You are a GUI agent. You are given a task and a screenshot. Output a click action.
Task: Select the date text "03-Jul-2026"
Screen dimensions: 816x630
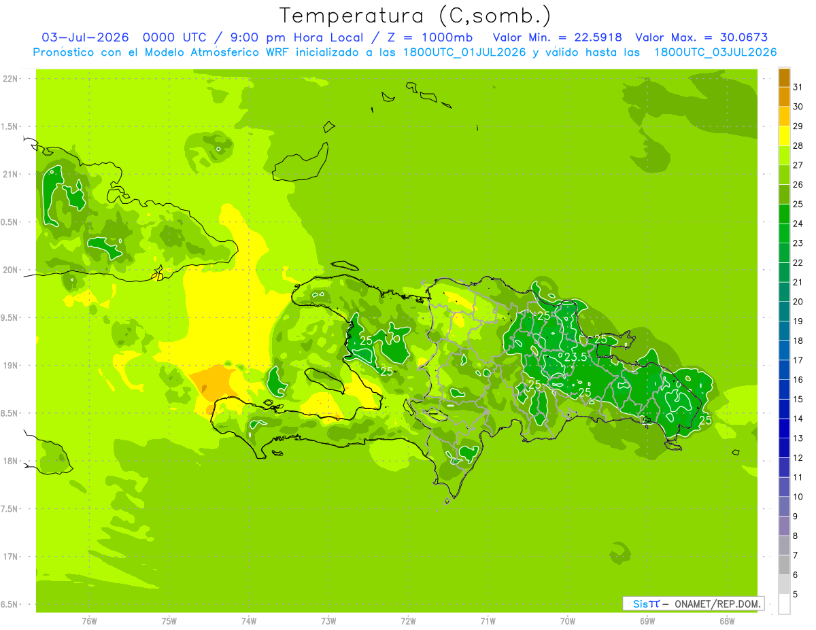tap(86, 37)
